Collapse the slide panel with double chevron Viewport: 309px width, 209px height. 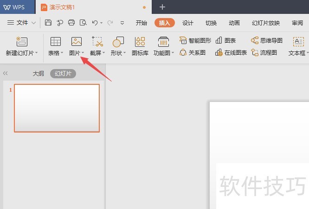click(x=6, y=73)
